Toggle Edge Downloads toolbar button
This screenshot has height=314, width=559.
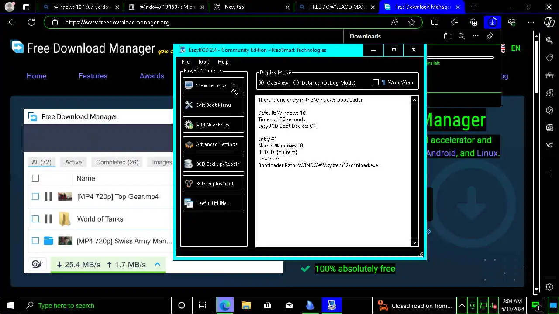(x=493, y=22)
